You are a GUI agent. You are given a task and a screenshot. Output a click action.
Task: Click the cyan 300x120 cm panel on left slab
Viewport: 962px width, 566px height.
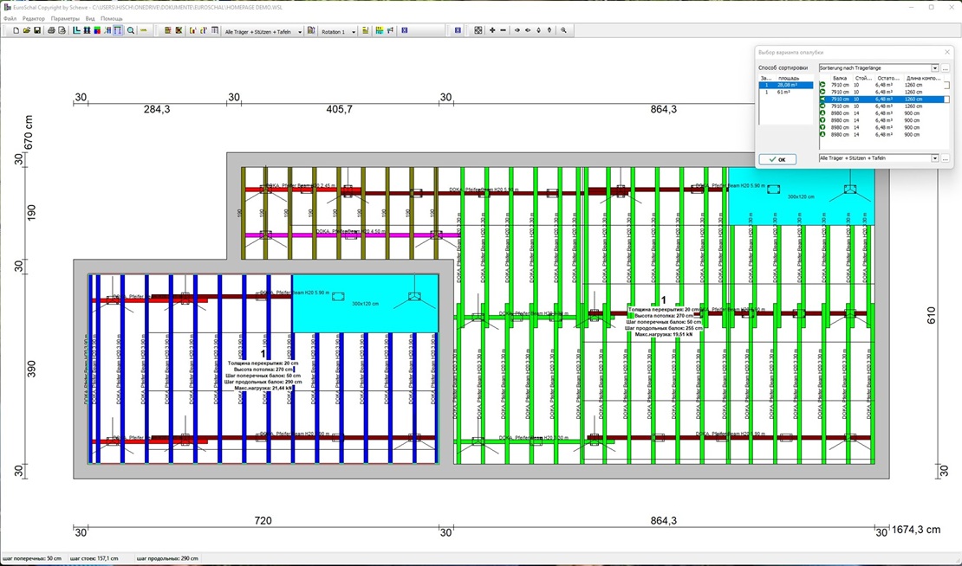[x=365, y=304]
